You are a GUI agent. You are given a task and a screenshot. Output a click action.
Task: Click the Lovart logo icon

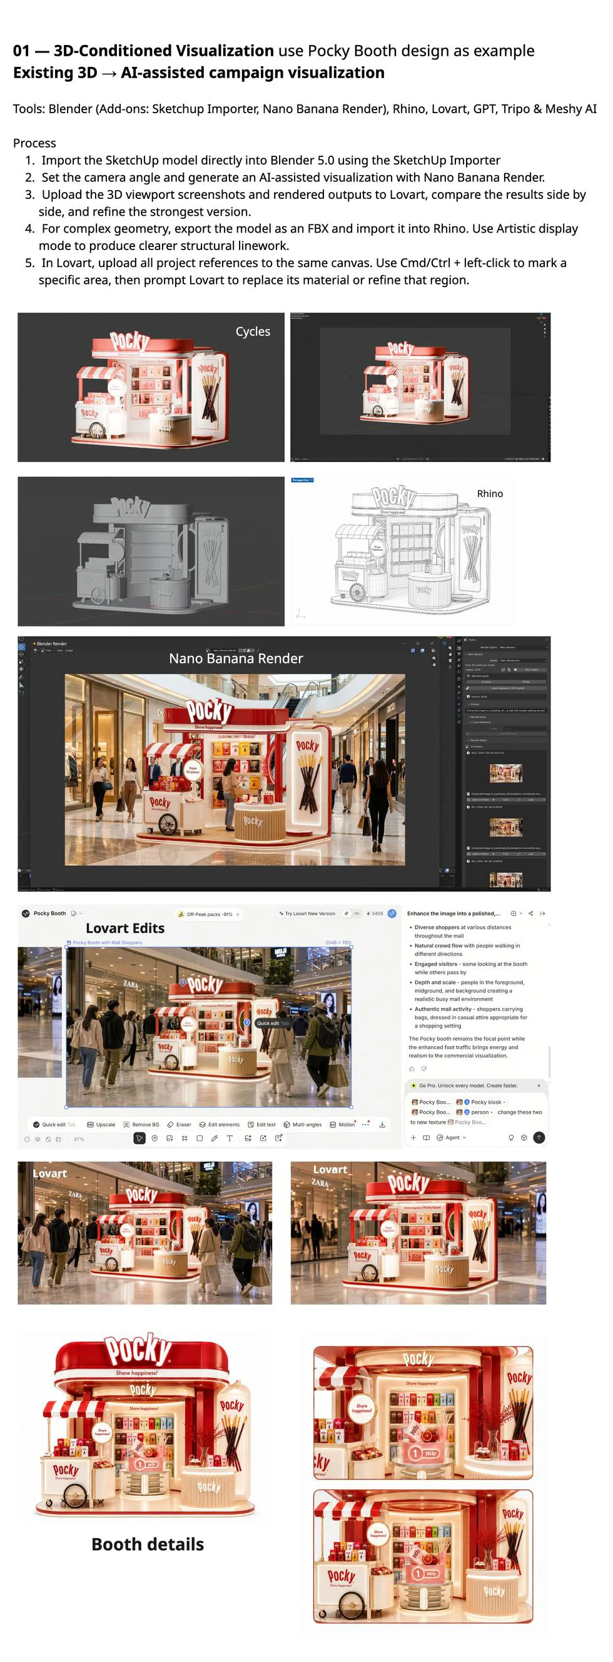point(26,914)
